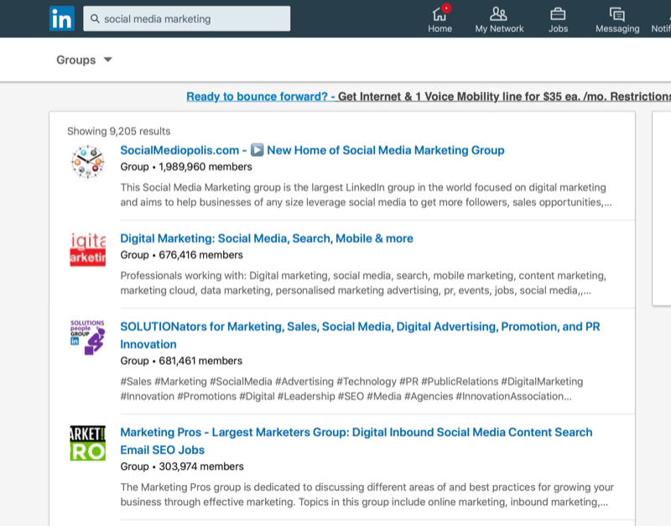
Task: Click the 681,461 members text
Action: (200, 361)
